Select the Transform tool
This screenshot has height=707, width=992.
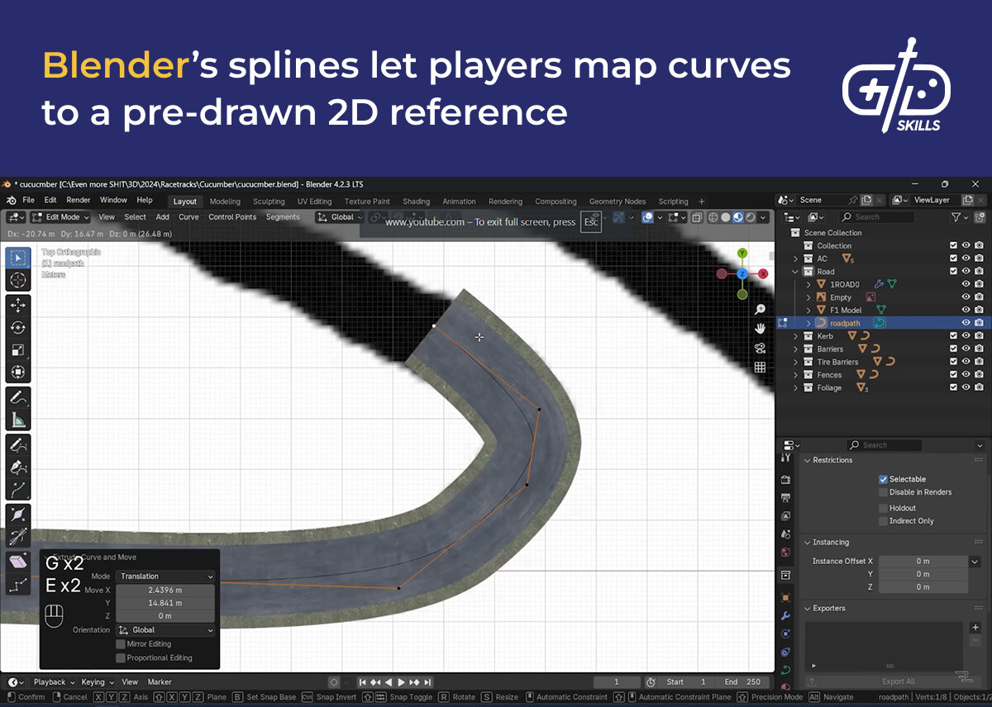coord(18,372)
